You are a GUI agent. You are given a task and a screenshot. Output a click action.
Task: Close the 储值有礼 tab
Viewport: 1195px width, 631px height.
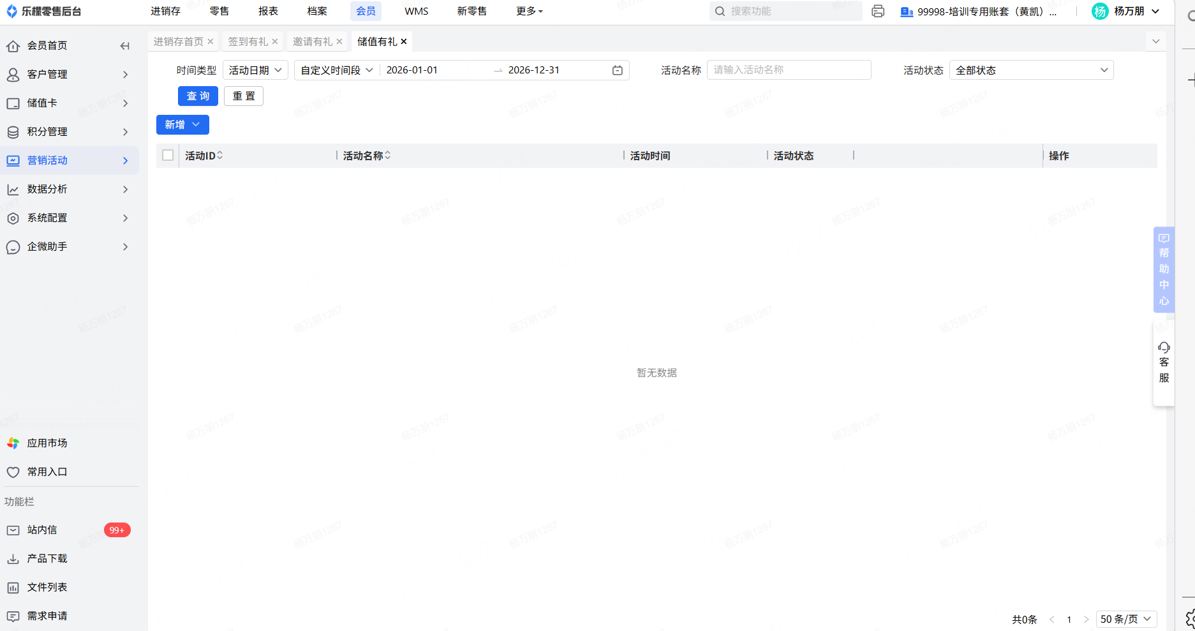pyautogui.click(x=404, y=41)
